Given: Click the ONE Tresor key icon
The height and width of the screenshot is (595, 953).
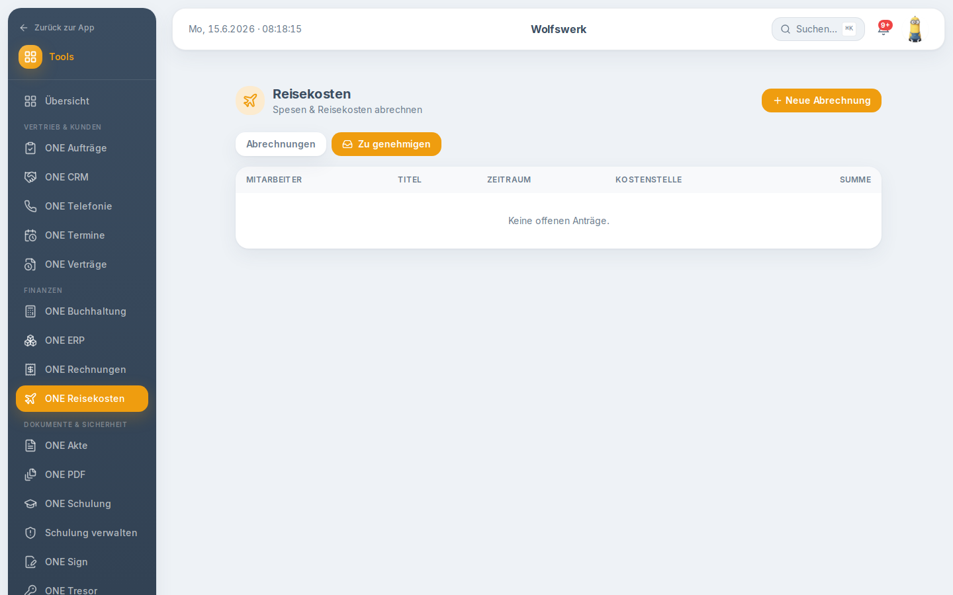Looking at the screenshot, I should (30, 590).
